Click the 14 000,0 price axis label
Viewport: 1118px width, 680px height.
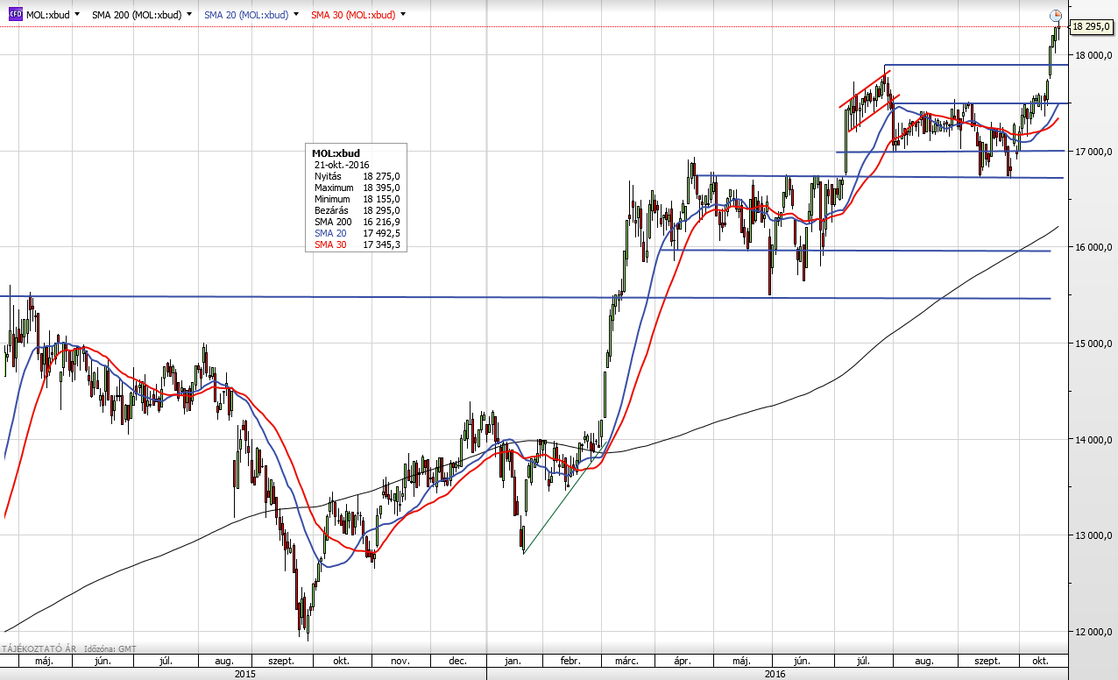click(x=1095, y=440)
